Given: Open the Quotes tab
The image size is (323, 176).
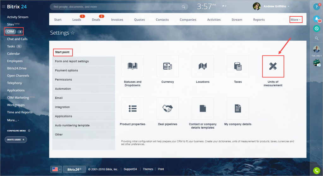Looking at the screenshot, I should pyautogui.click(x=140, y=20).
